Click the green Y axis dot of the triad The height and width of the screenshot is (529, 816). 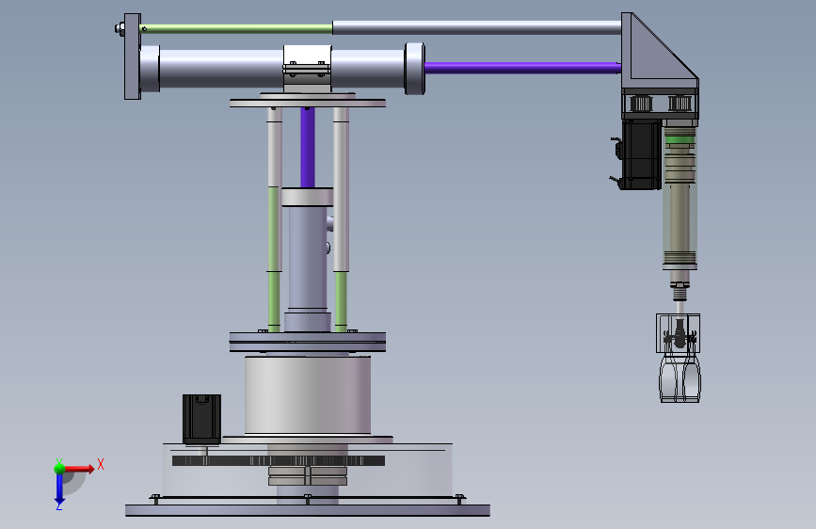click(59, 468)
